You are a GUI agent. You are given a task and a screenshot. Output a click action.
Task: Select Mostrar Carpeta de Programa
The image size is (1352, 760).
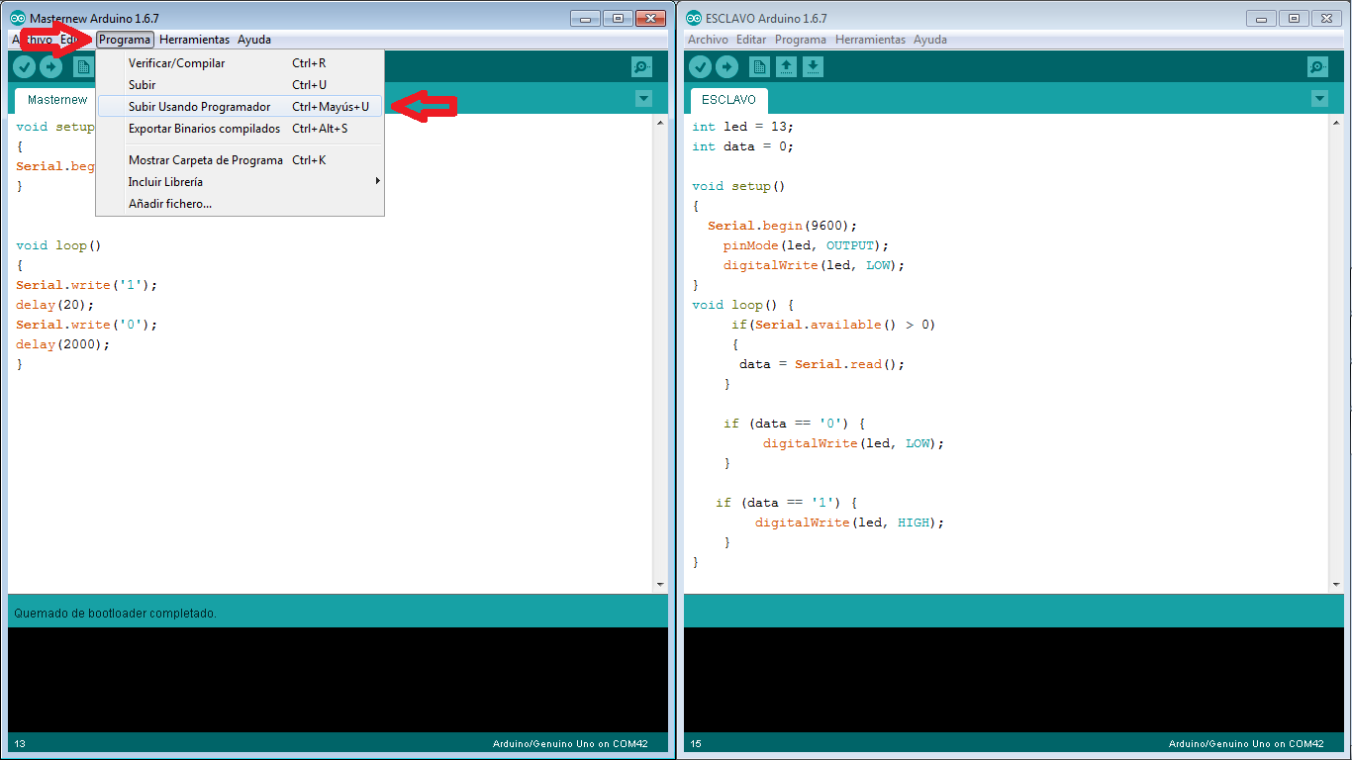(240, 160)
